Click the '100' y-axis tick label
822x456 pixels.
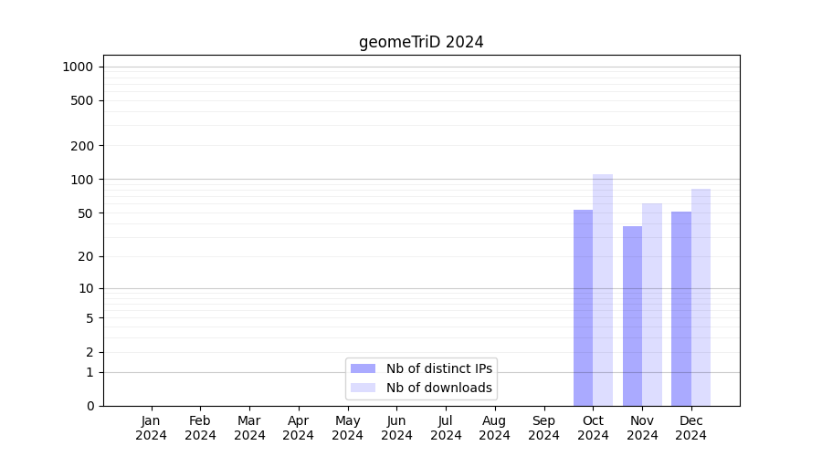(81, 180)
